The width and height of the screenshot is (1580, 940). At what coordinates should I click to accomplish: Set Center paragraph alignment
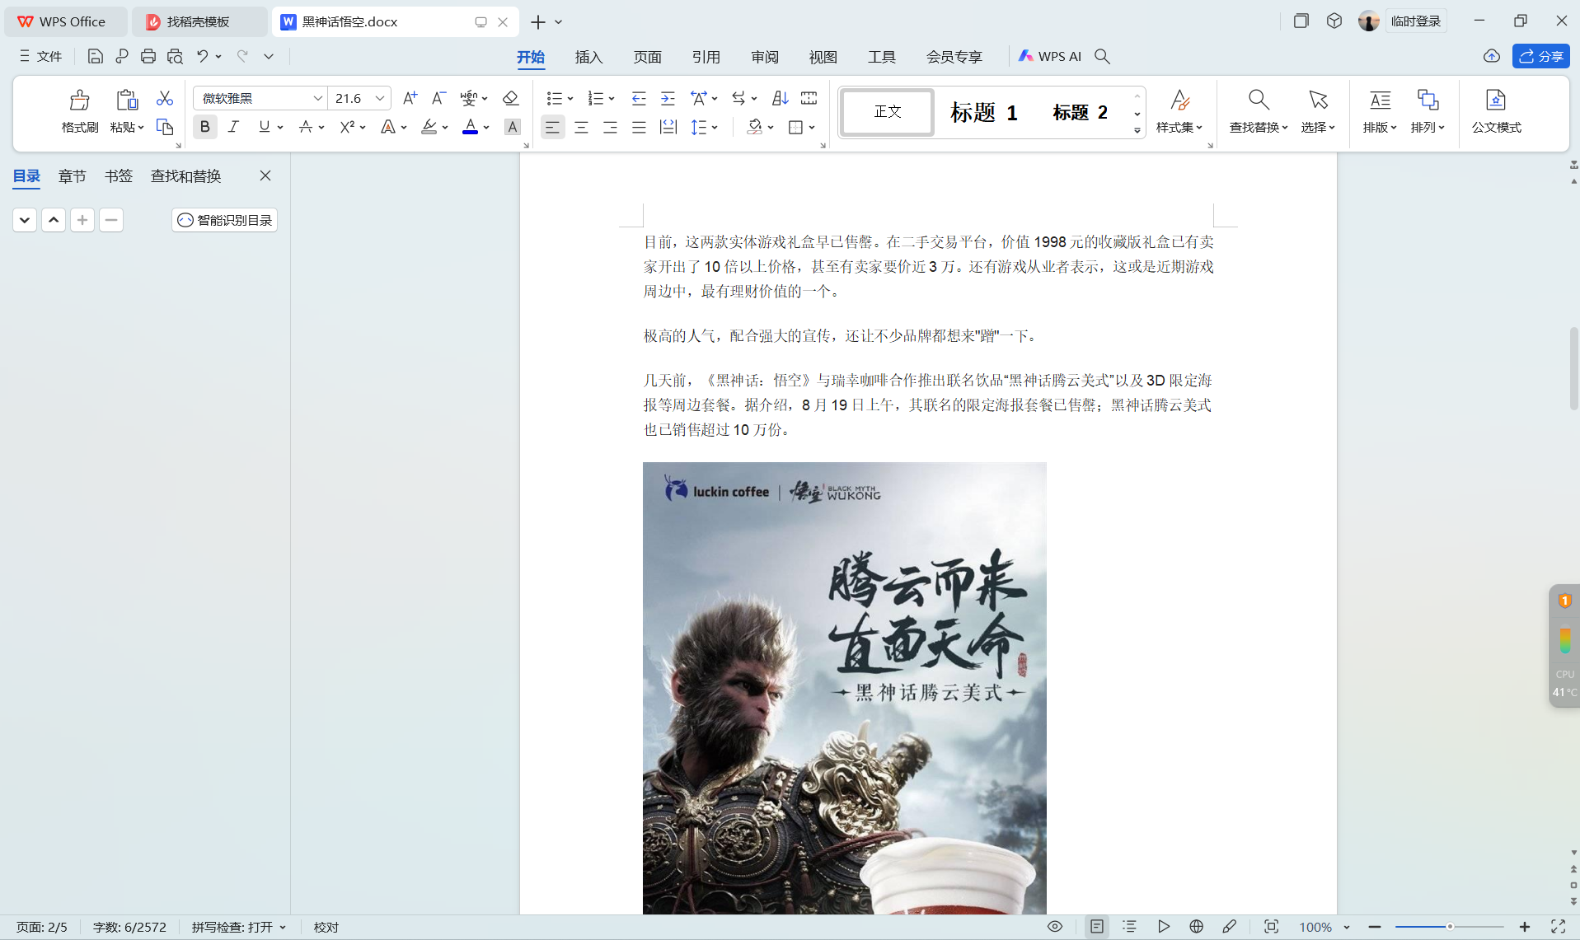tap(581, 127)
